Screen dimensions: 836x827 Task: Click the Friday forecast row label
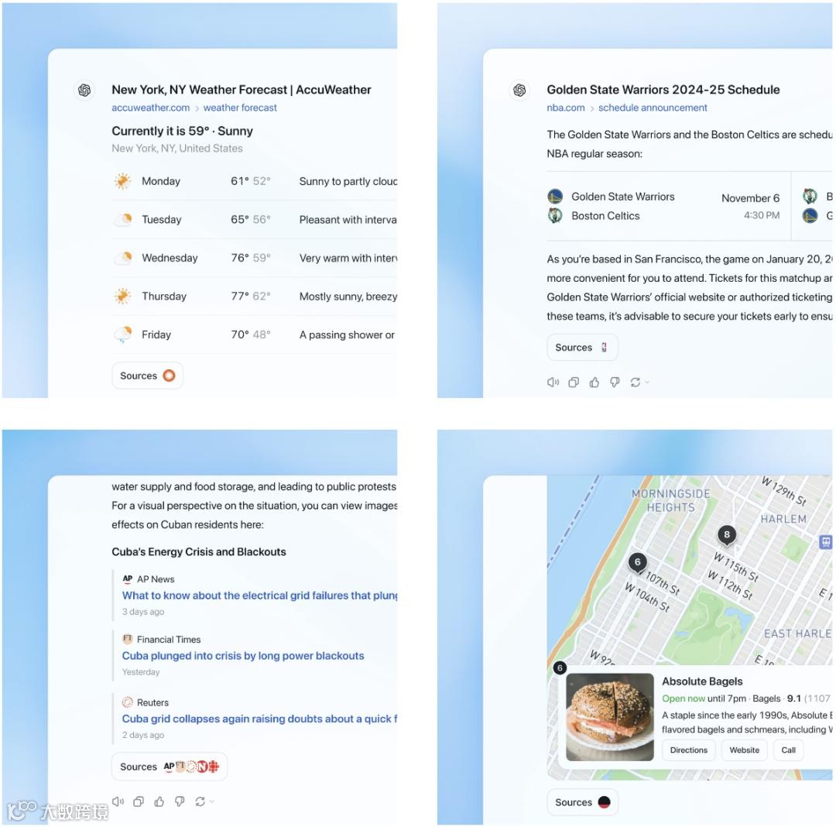coord(156,335)
